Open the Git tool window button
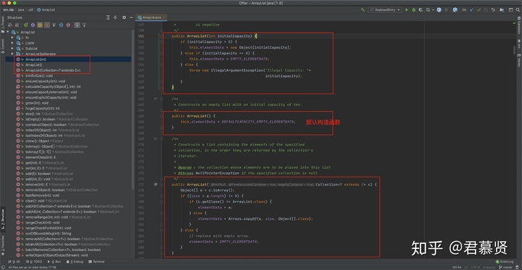 14,262
